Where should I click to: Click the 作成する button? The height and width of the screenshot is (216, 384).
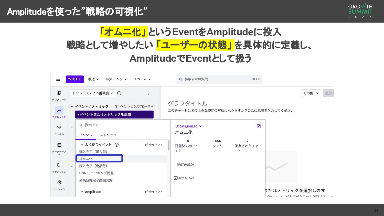[75, 79]
